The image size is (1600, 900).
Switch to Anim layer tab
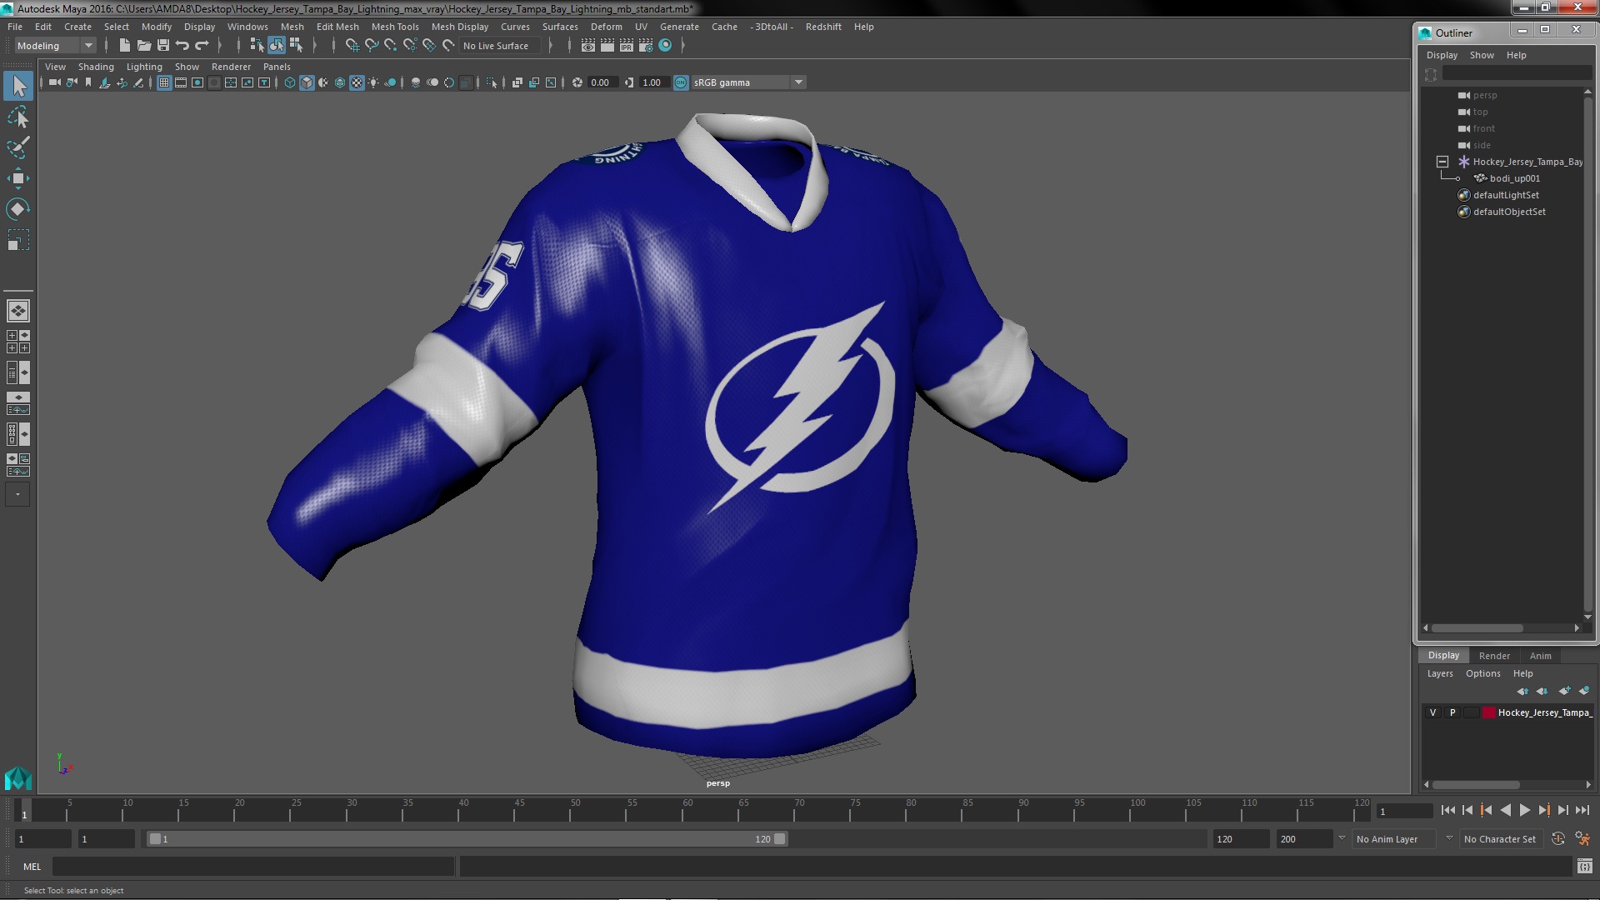pos(1540,656)
